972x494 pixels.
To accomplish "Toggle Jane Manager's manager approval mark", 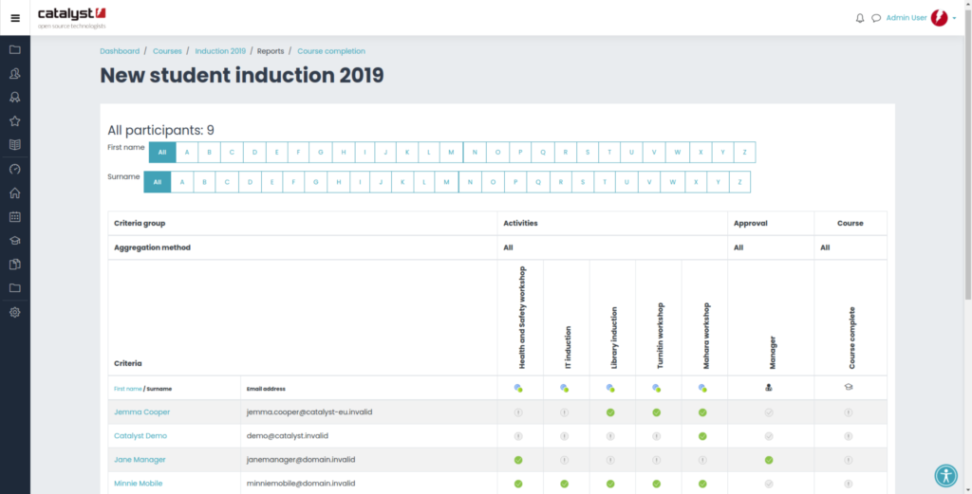I will [x=769, y=460].
